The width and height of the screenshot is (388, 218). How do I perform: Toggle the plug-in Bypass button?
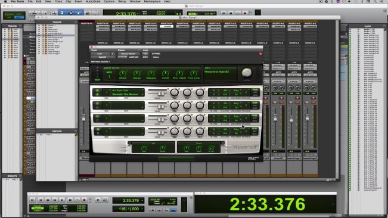156,54
